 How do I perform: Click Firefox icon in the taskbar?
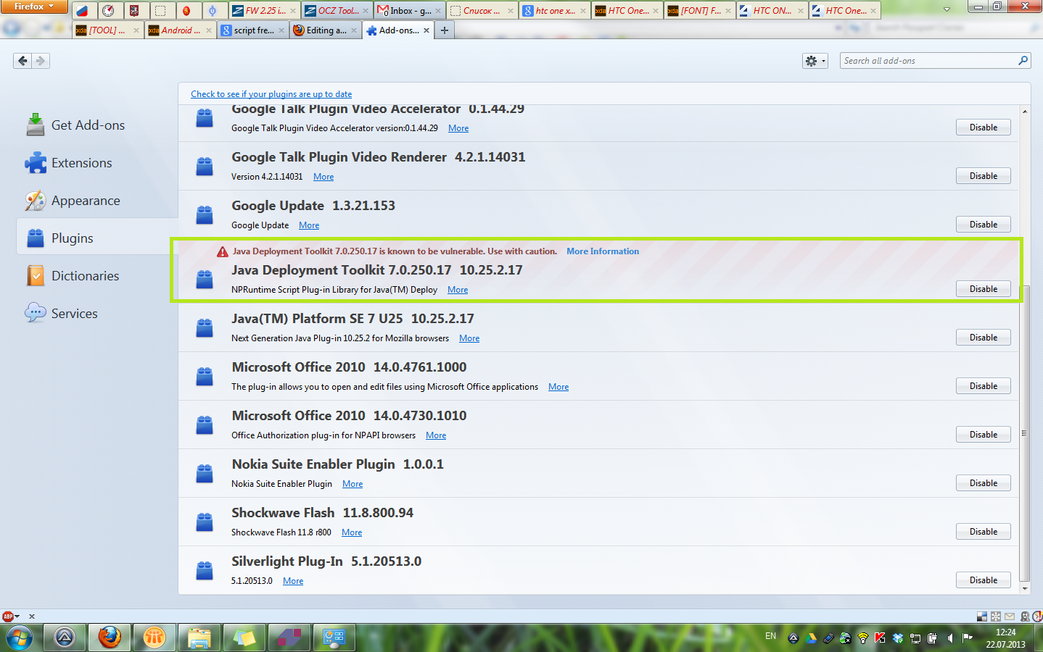click(x=110, y=638)
